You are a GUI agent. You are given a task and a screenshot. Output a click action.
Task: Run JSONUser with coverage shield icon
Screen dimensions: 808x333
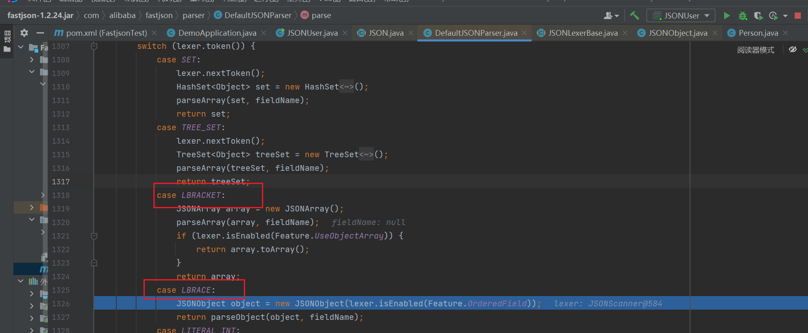point(758,16)
